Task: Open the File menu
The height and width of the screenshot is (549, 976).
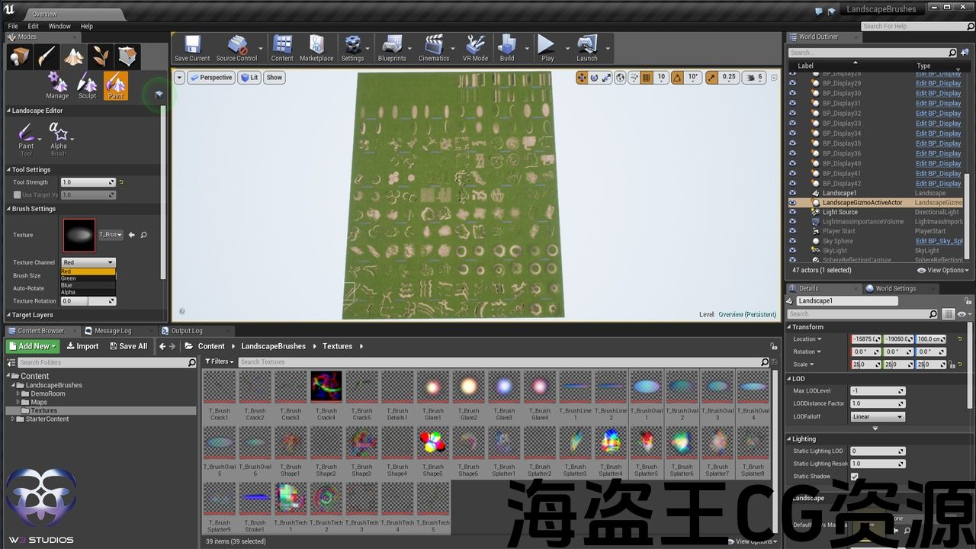Action: [x=13, y=26]
